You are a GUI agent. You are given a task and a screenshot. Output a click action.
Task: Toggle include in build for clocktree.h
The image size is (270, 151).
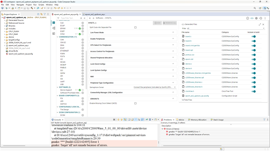pyautogui.click(x=254, y=91)
